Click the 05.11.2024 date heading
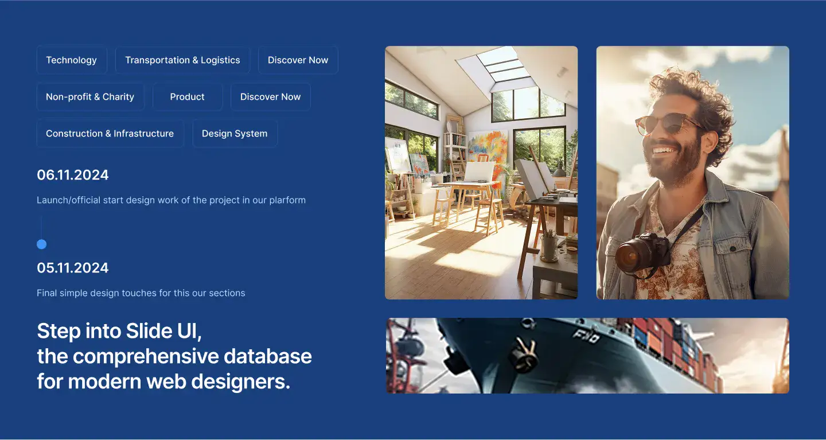 tap(73, 268)
